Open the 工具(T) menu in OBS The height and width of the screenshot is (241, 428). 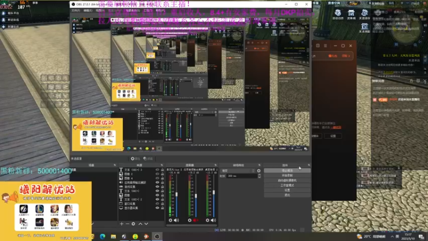click(x=148, y=10)
